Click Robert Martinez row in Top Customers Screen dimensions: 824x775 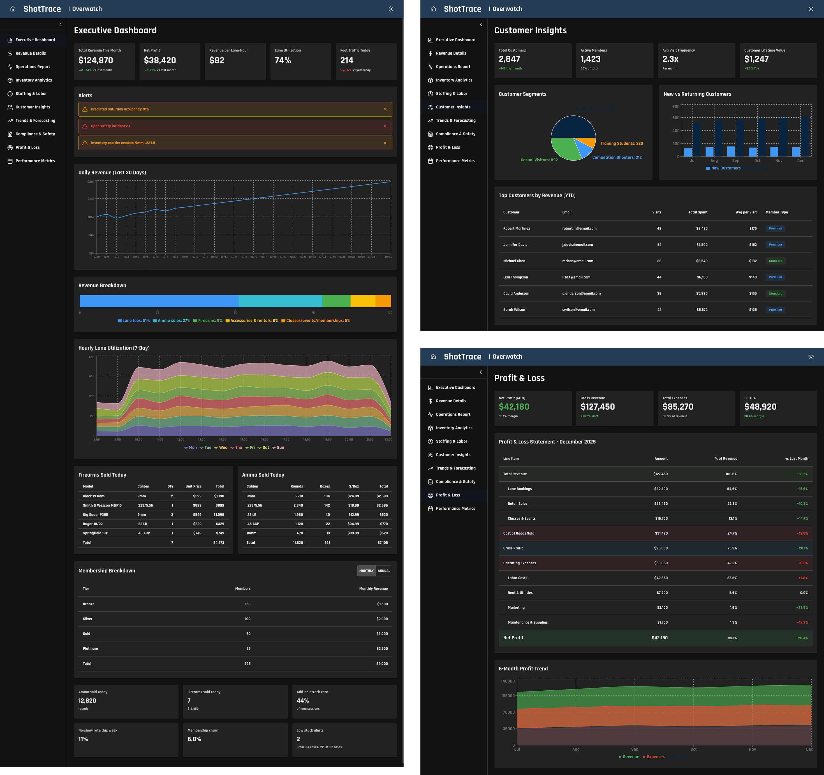(x=655, y=228)
